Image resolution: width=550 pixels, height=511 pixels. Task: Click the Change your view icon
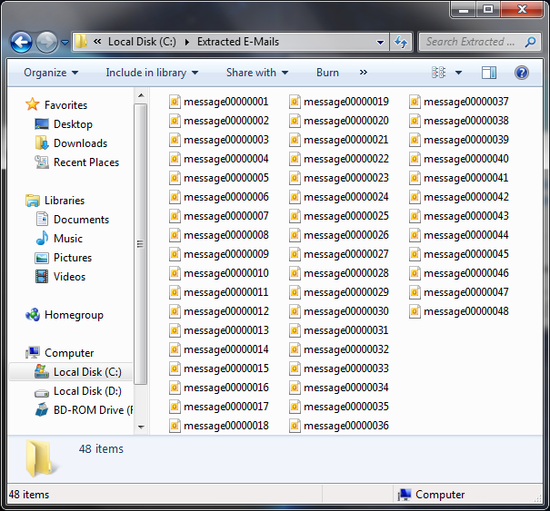pyautogui.click(x=440, y=73)
